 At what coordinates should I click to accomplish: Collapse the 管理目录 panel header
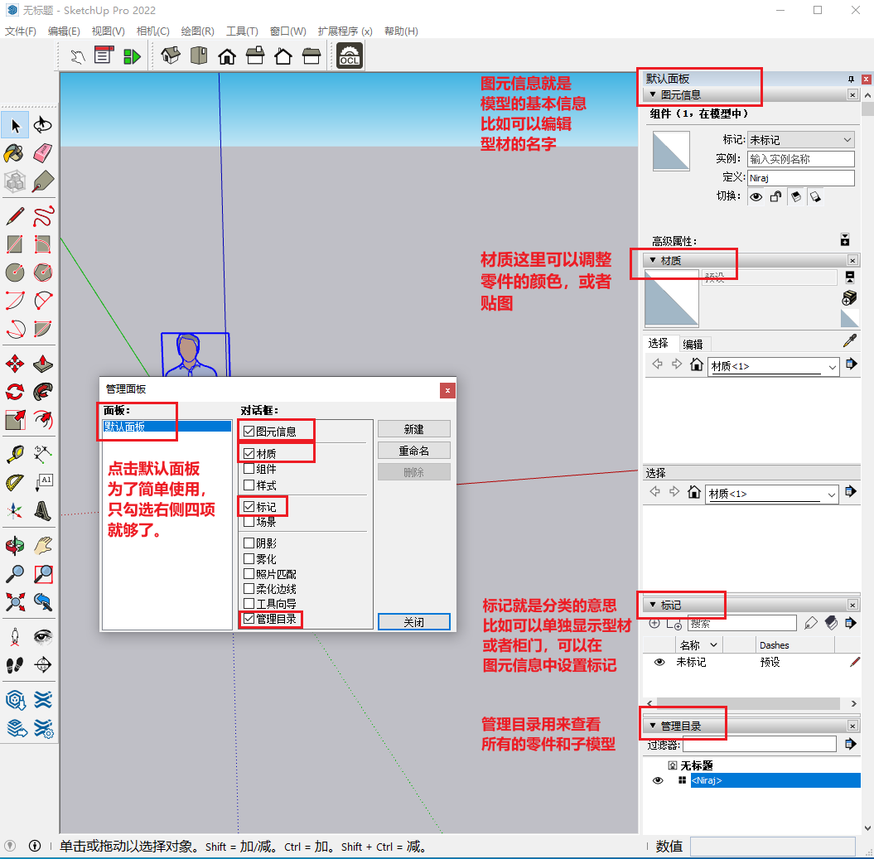(x=653, y=726)
